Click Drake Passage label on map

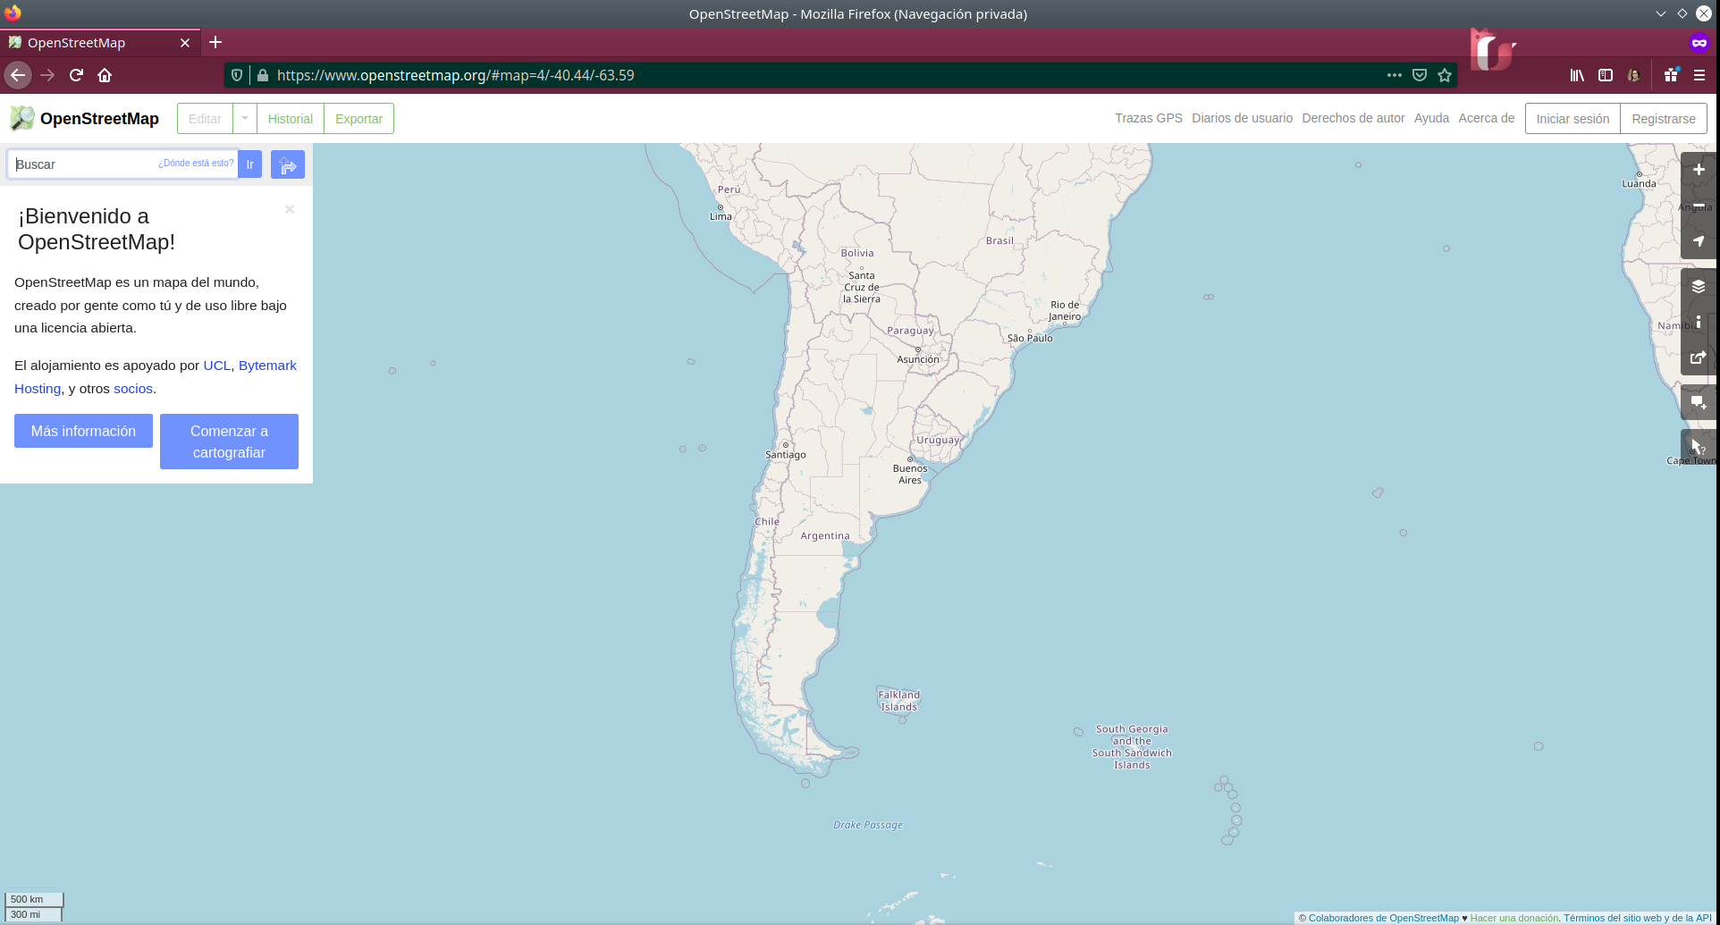(868, 825)
